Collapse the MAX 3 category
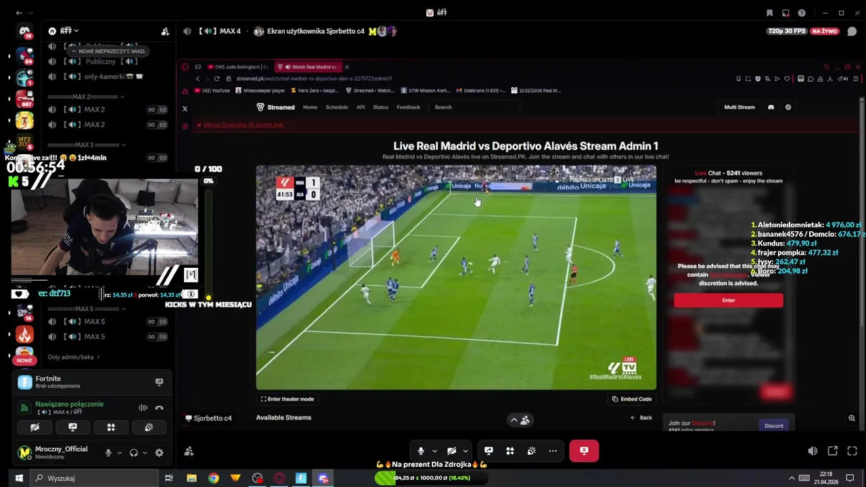Viewport: 866px width, 487px height. pos(86,145)
